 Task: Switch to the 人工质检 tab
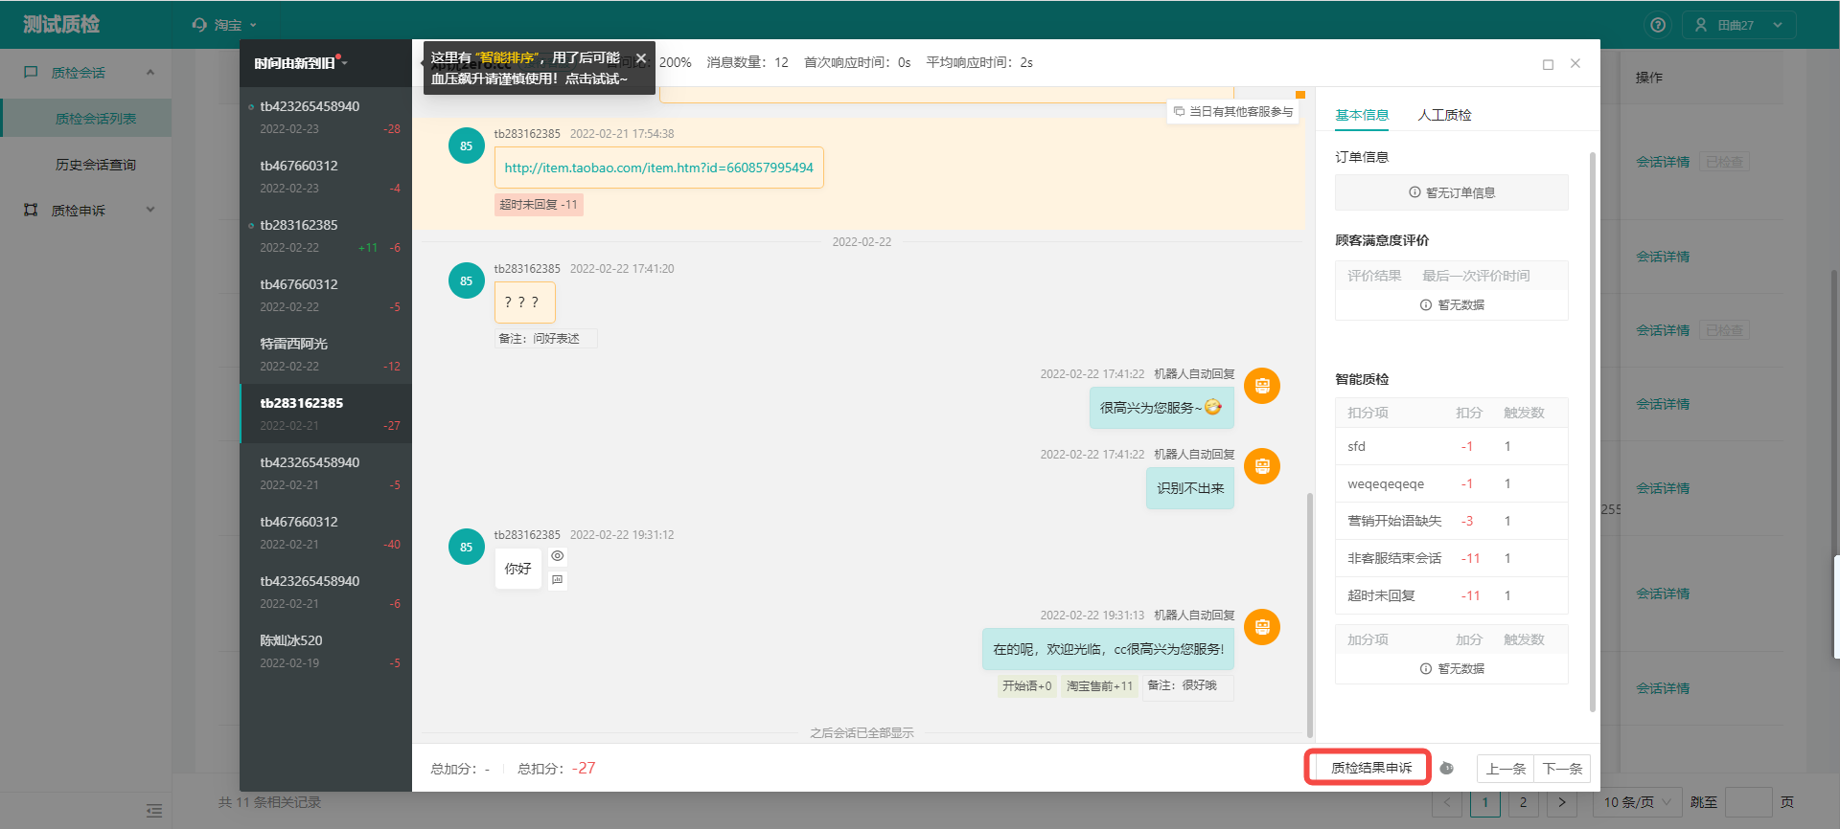[1444, 115]
